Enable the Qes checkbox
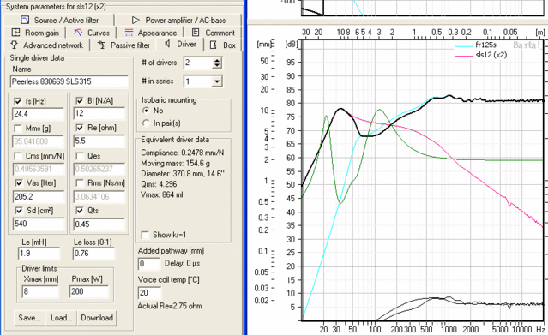Viewport: 548px width, 335px height. (80, 156)
